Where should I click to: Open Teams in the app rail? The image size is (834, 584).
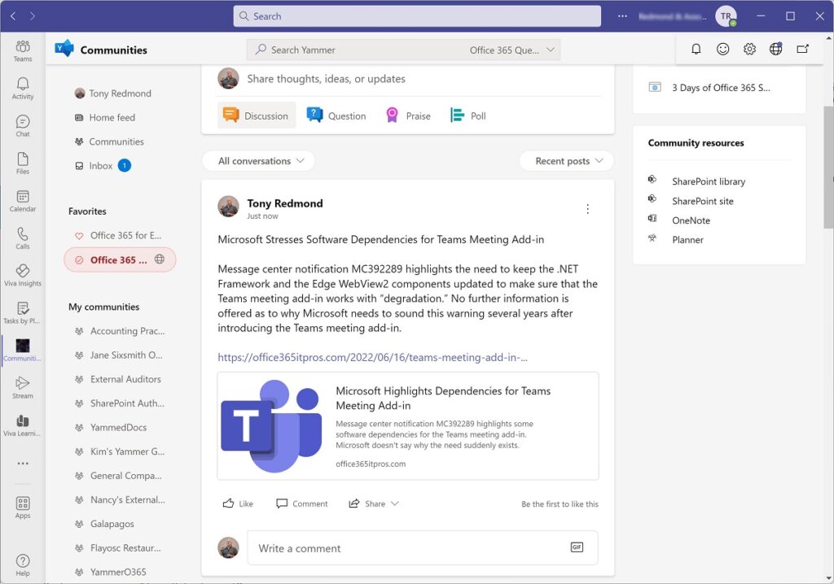[22, 51]
